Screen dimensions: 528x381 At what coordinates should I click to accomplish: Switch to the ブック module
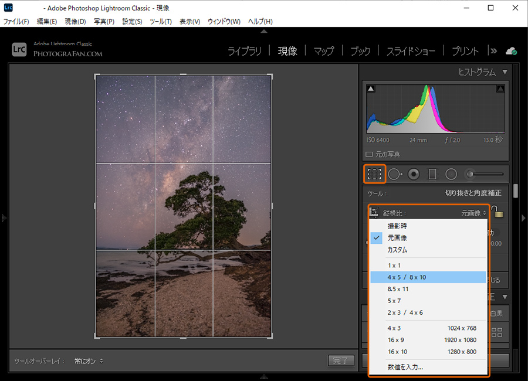tap(360, 51)
